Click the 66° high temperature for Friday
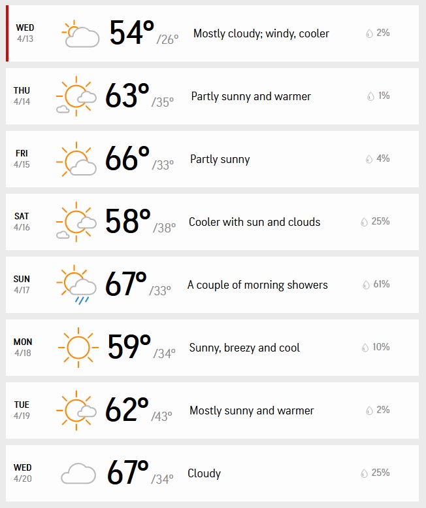Image resolution: width=426 pixels, height=508 pixels. 127,158
